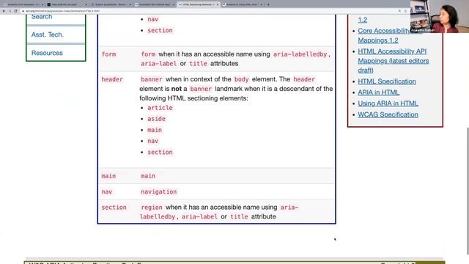469x264 pixels.
Task: Open the ARIA in HTML link
Action: tap(378, 92)
